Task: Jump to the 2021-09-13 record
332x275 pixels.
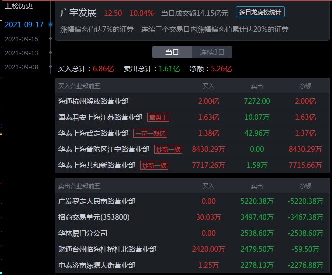Action: (x=21, y=53)
